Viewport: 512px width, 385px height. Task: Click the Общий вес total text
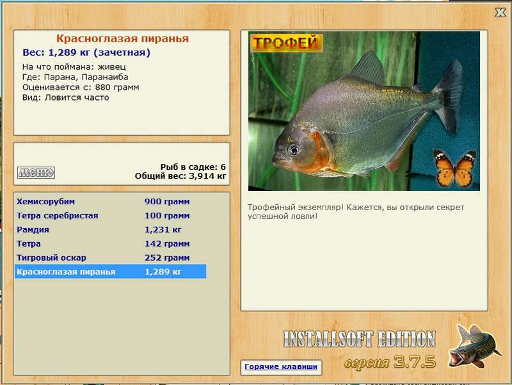tap(180, 176)
